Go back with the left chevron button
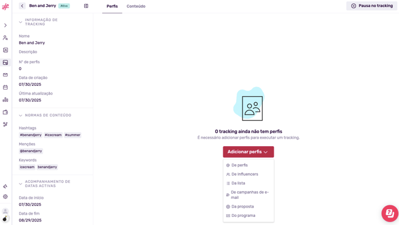This screenshot has height=225, width=399. 22,6
